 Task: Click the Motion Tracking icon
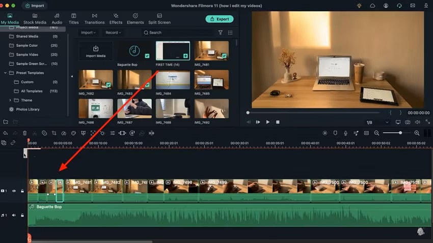pyautogui.click(x=93, y=133)
